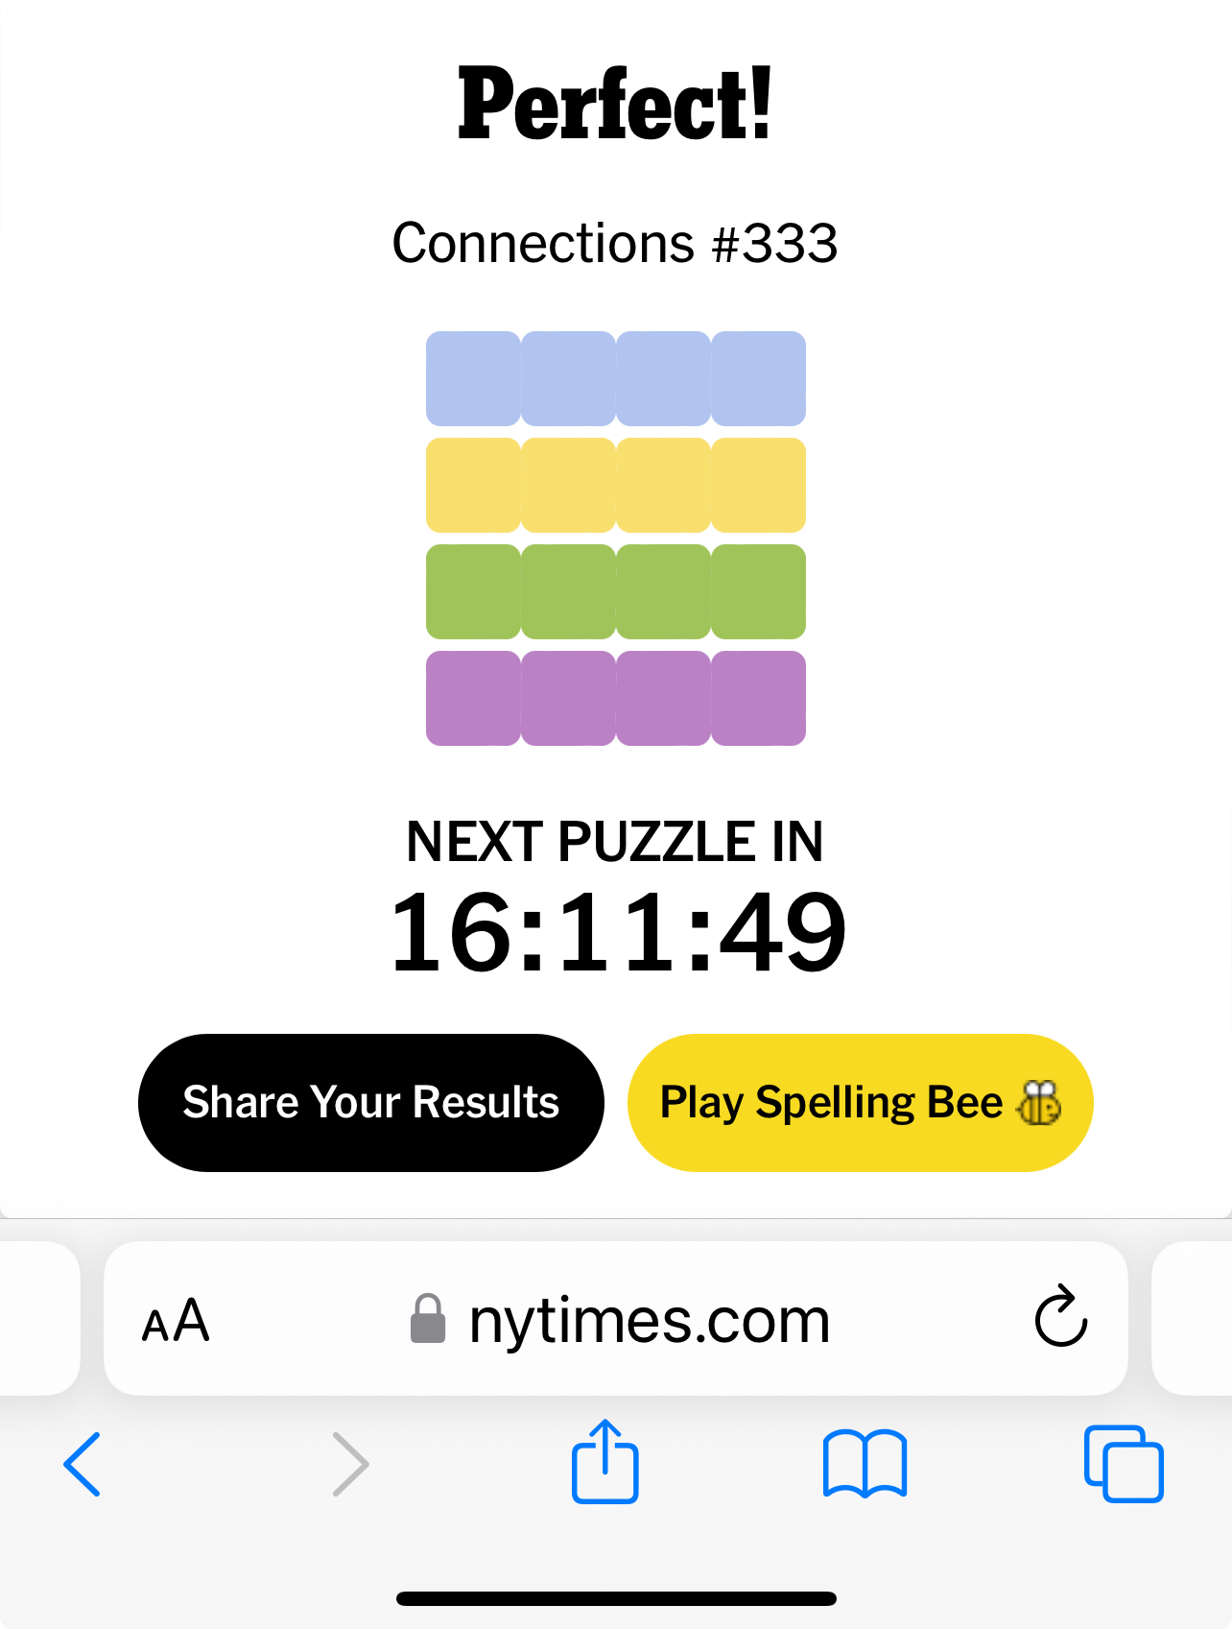
Task: Open the bookmarks book icon
Action: [x=865, y=1464]
